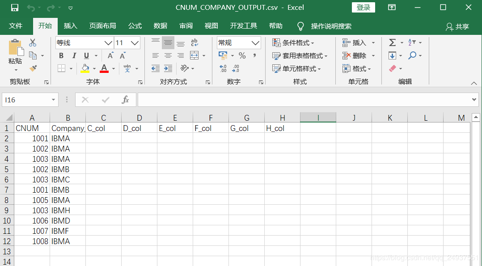Click the Increase Indent icon

point(168,68)
